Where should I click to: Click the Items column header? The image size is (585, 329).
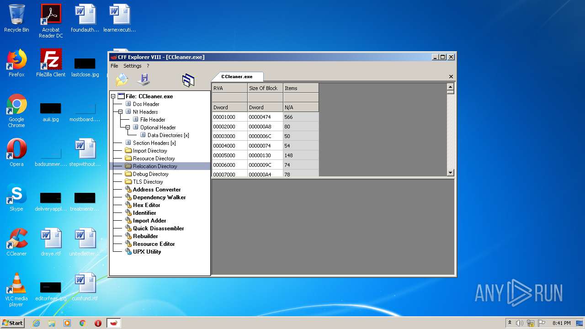click(x=301, y=88)
